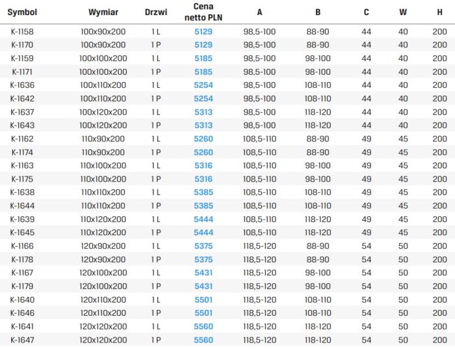Select symbol K-1179

pyautogui.click(x=22, y=286)
